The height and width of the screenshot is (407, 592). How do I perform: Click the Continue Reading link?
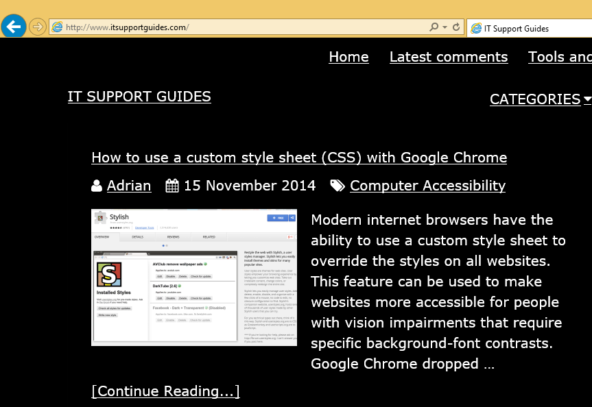[166, 391]
